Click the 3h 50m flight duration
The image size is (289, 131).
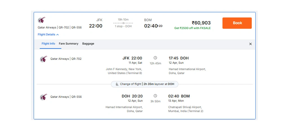(155, 101)
